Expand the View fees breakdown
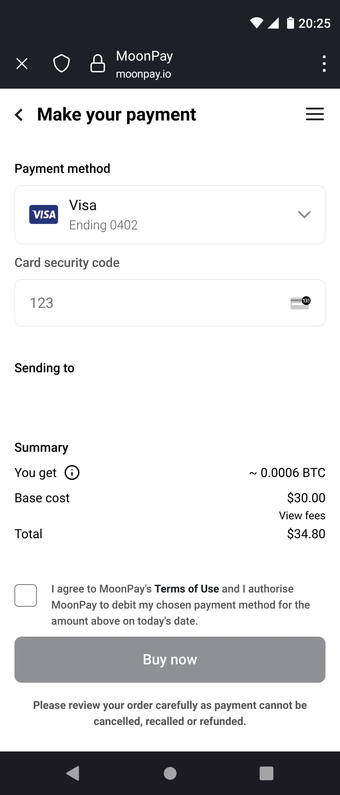 tap(302, 515)
